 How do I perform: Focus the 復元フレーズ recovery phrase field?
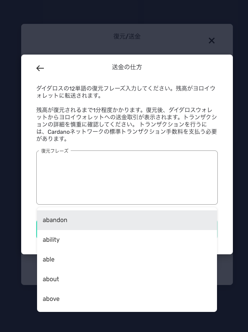[127, 178]
